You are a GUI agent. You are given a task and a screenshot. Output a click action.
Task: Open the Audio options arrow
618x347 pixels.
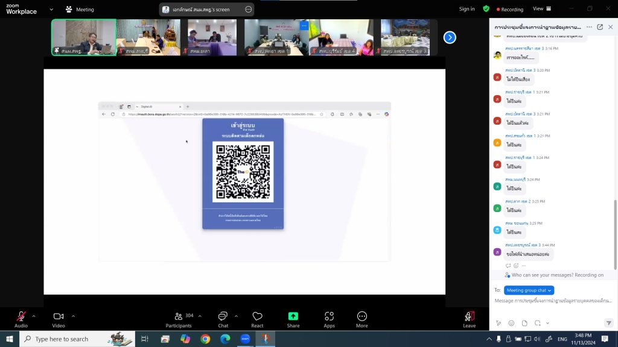(34, 316)
